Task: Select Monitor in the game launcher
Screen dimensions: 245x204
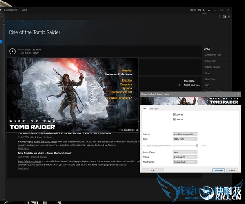Action: [127, 70]
